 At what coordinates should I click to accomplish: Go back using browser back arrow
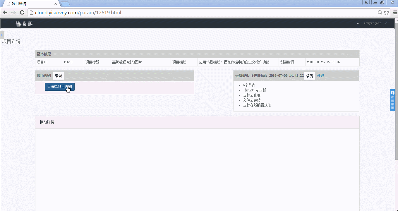[x=5, y=13]
